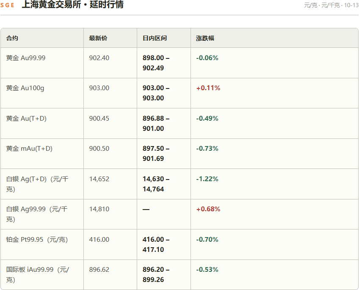
Task: Click the latest price 903.00 for Au100g
Action: click(x=99, y=88)
